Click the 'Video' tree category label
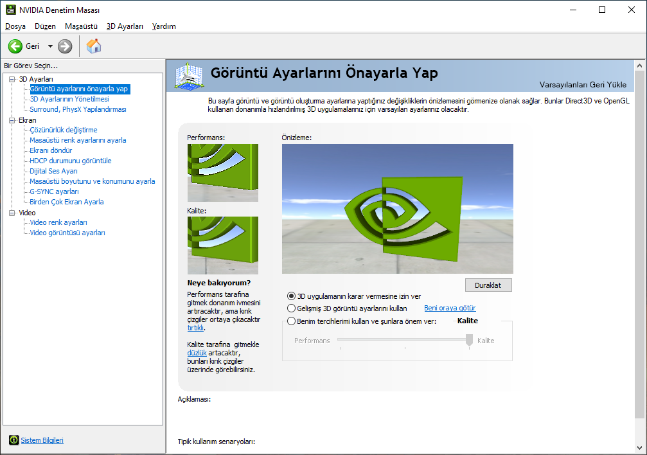 (x=27, y=213)
